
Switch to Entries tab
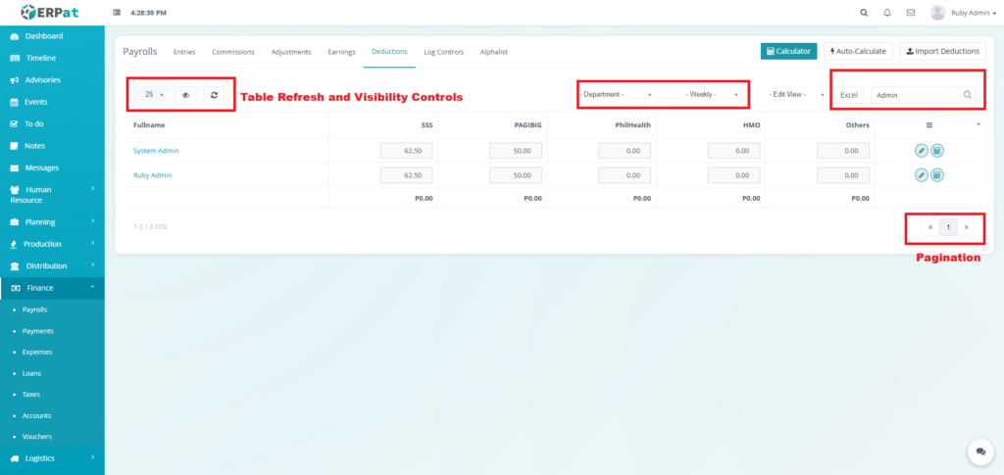[184, 52]
